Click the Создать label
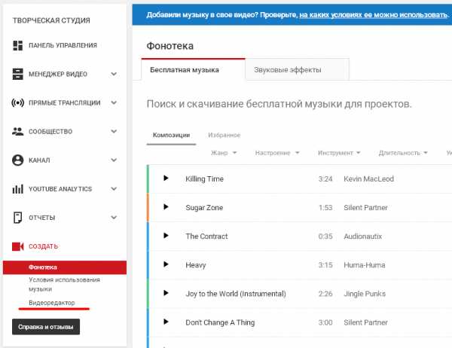This screenshot has height=348, width=452. [x=43, y=246]
